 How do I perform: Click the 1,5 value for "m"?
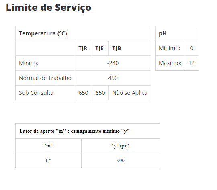click(48, 161)
